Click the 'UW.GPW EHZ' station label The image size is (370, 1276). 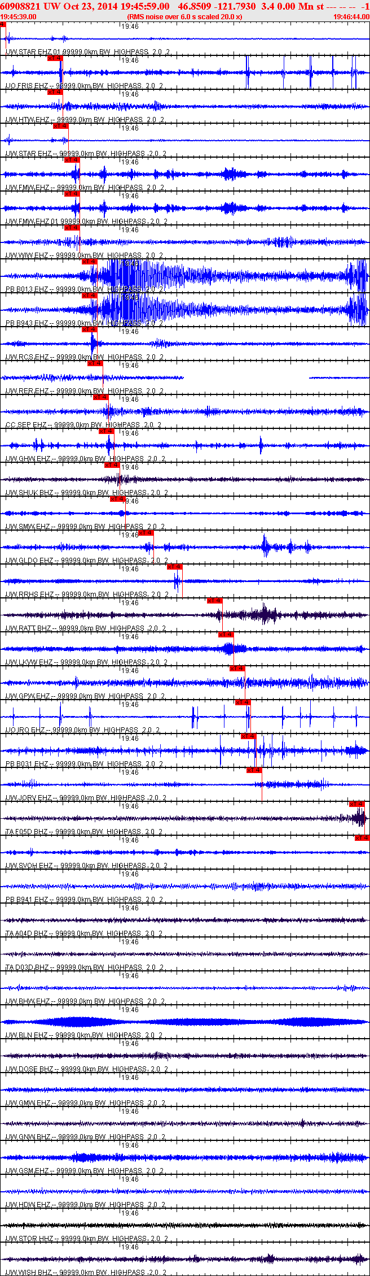pos(28,696)
